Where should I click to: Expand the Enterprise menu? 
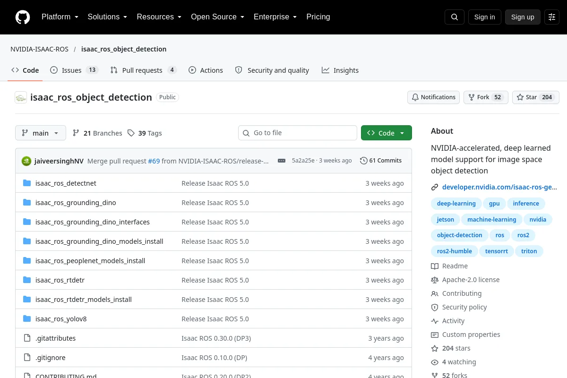(x=275, y=17)
